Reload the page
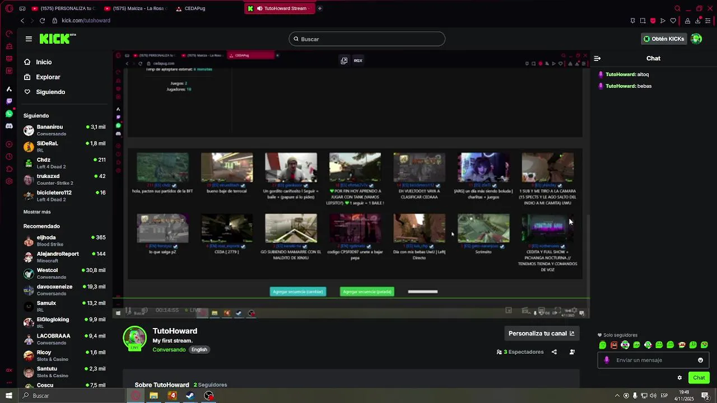This screenshot has width=717, height=403. (x=42, y=21)
